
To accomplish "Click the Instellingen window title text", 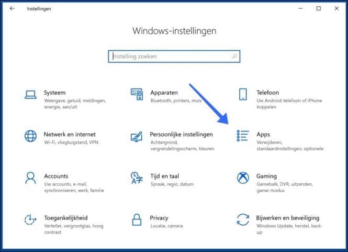I will pos(39,9).
